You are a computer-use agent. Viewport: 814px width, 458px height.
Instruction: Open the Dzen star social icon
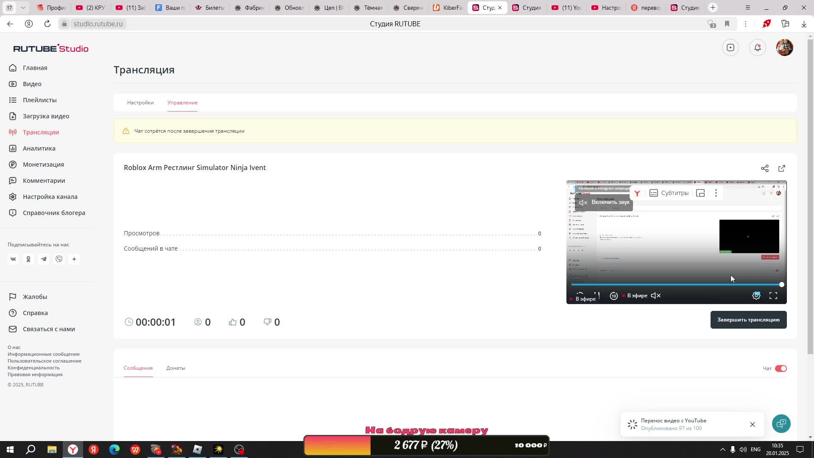(74, 259)
